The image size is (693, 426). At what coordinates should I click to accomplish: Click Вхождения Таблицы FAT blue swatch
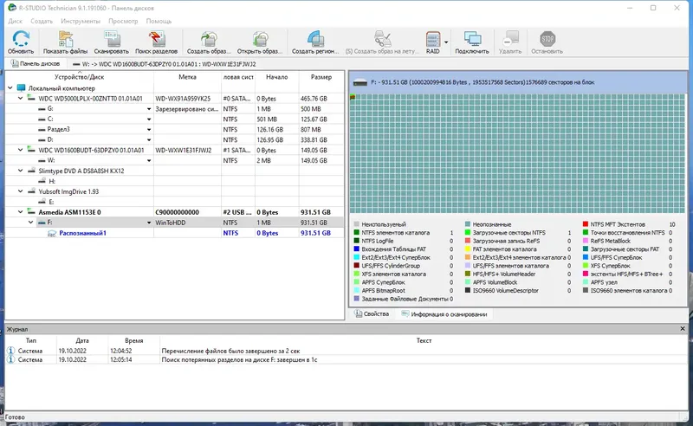(356, 249)
